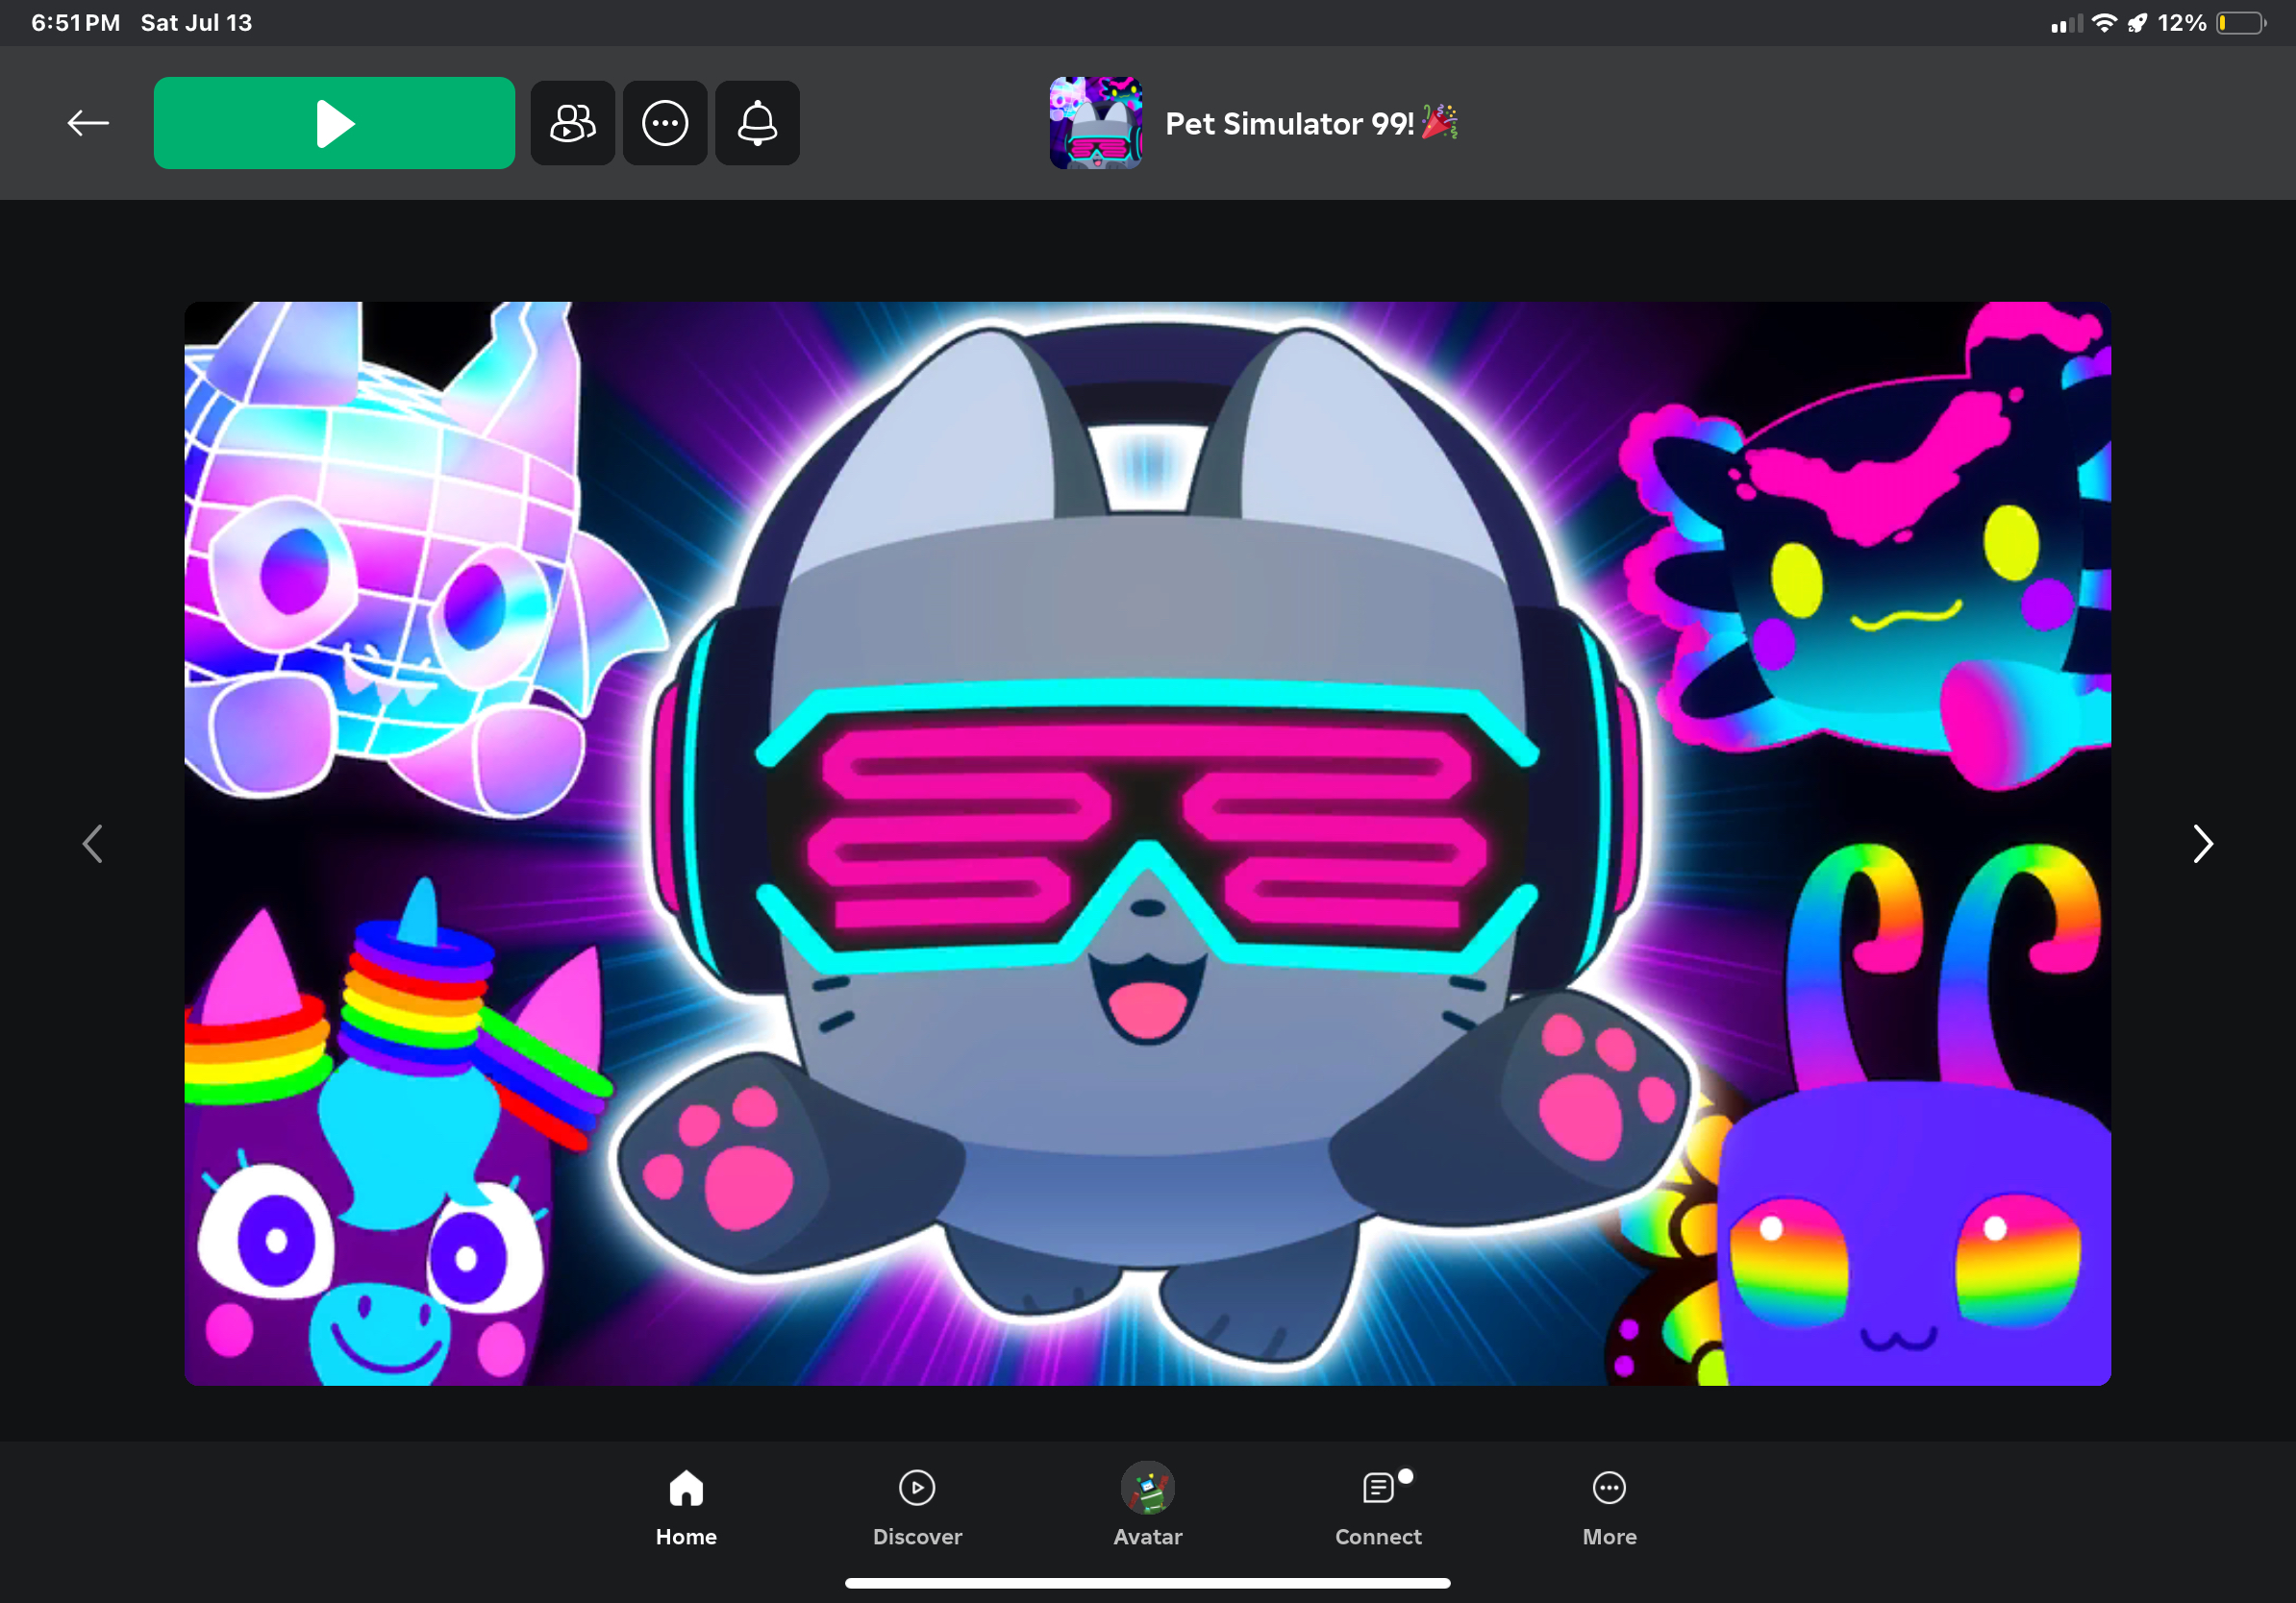Tap the Pet Simulator 99! title

tap(1290, 124)
